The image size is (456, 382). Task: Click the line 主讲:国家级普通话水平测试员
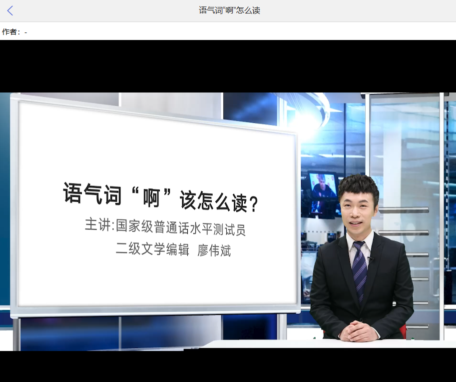[165, 227]
